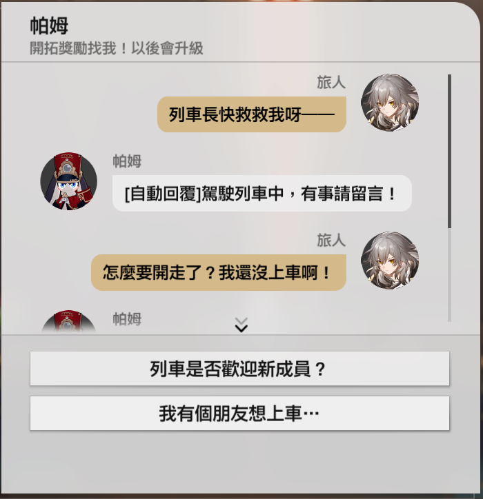Click top traveler avatar portrait
The width and height of the screenshot is (483, 499).
click(390, 103)
